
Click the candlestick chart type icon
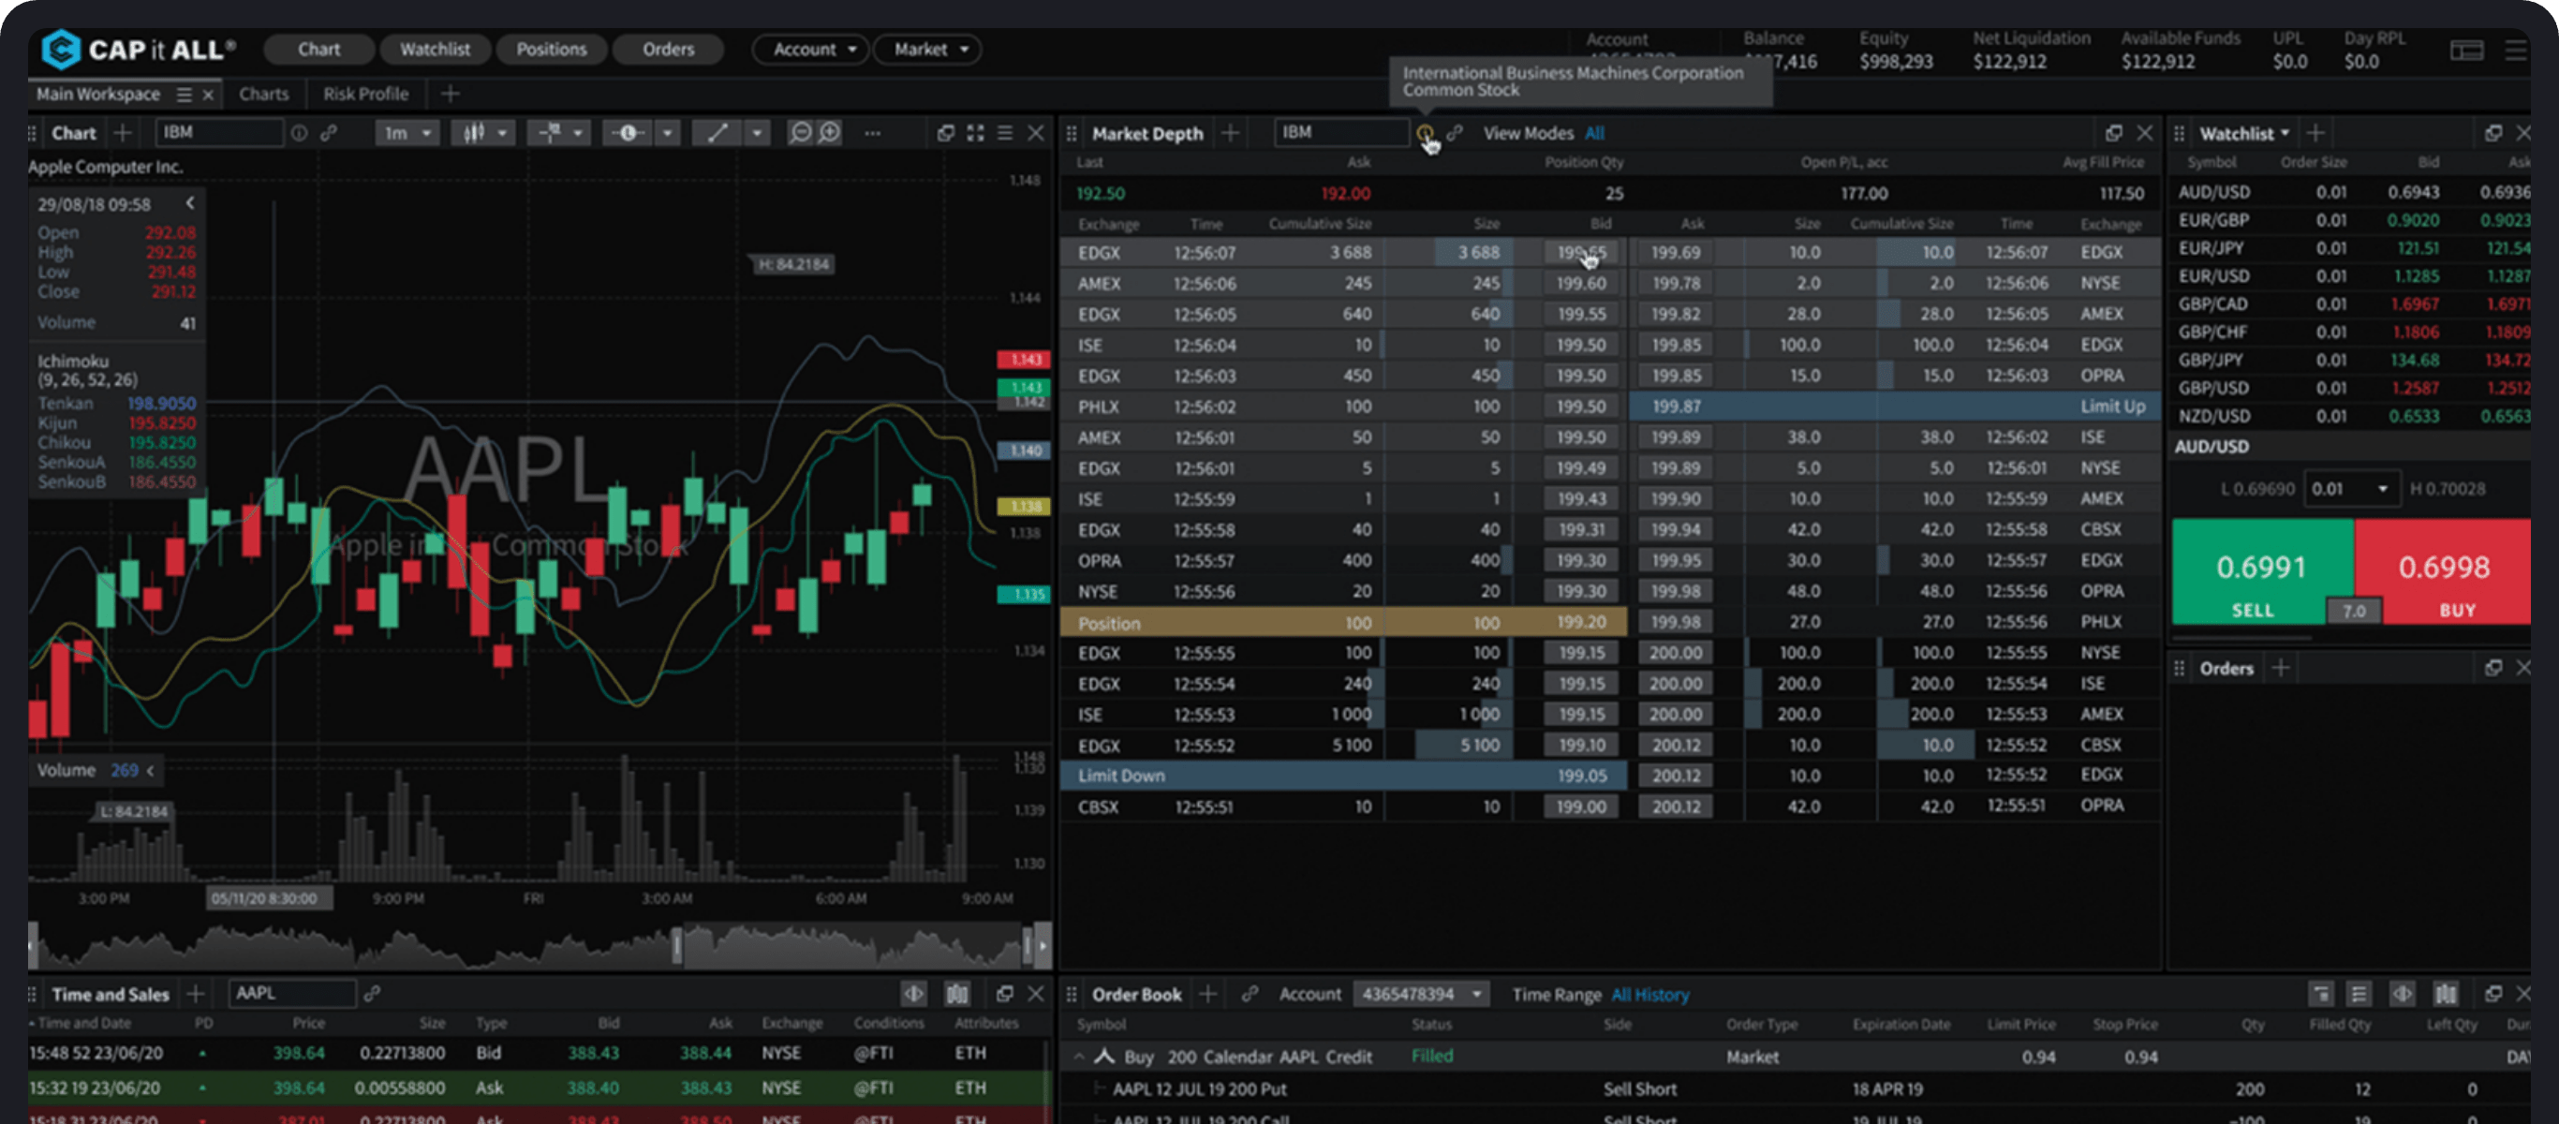(475, 133)
